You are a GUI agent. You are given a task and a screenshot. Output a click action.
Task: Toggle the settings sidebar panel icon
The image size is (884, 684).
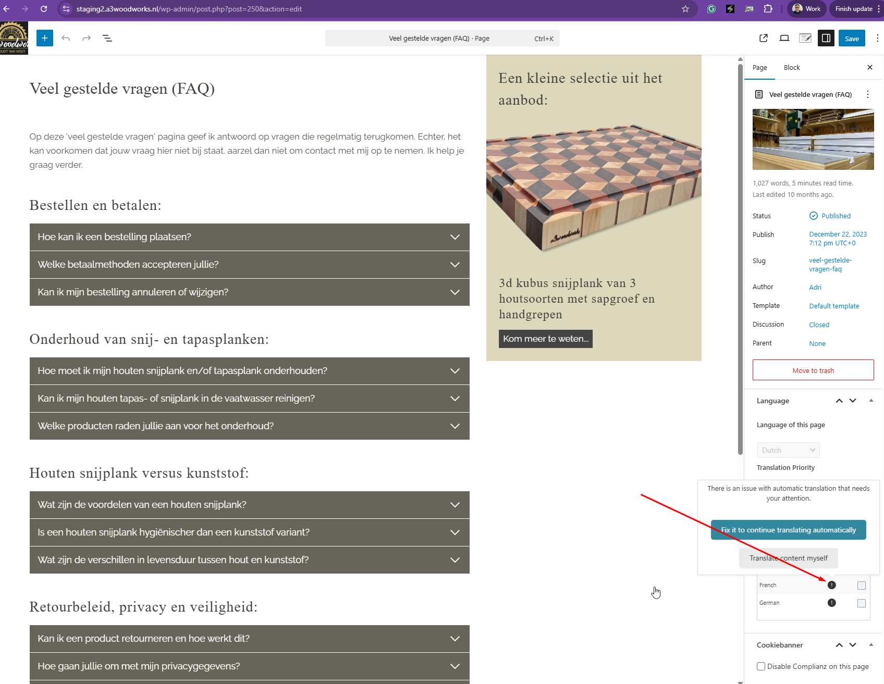pyautogui.click(x=826, y=38)
